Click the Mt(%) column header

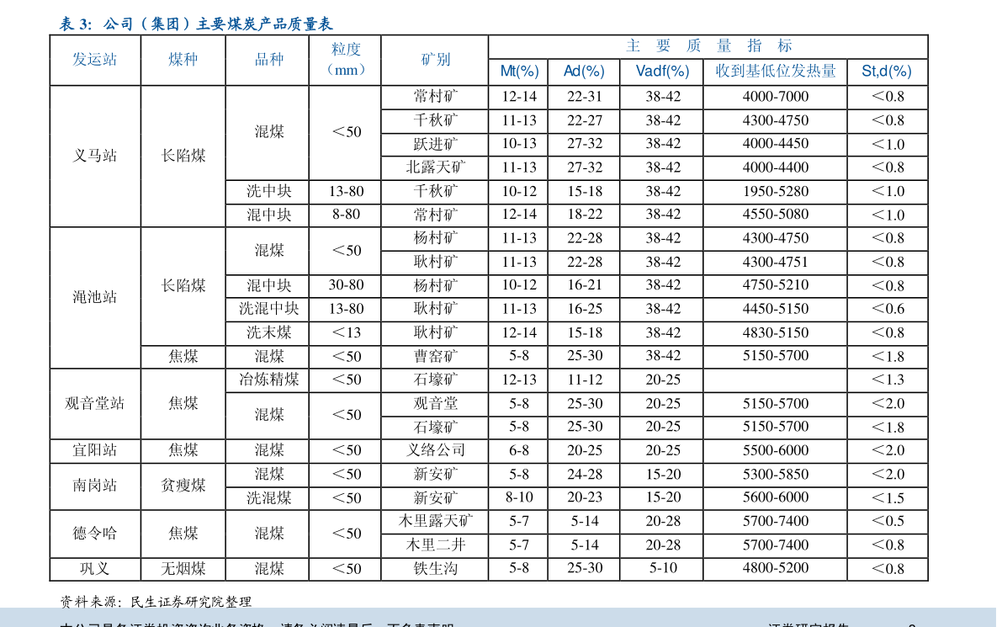coord(519,72)
